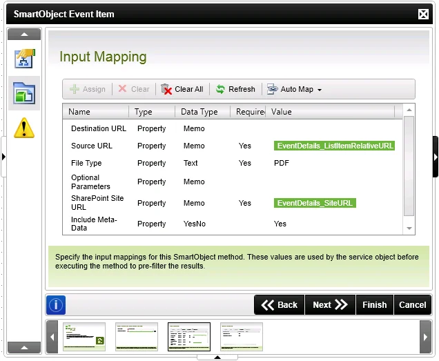Go Back to previous wizard page
This screenshot has height=361, width=439.
[x=279, y=304]
